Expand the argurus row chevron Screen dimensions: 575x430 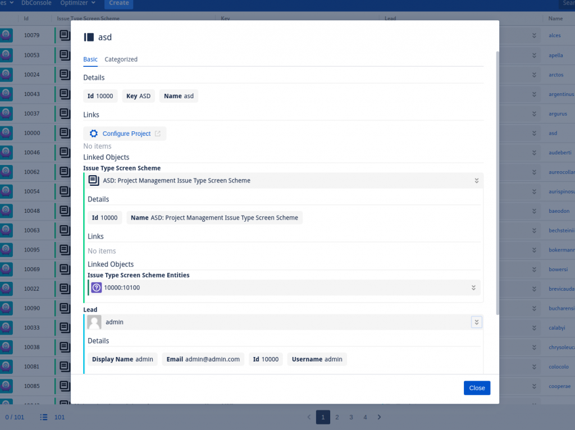tap(534, 113)
